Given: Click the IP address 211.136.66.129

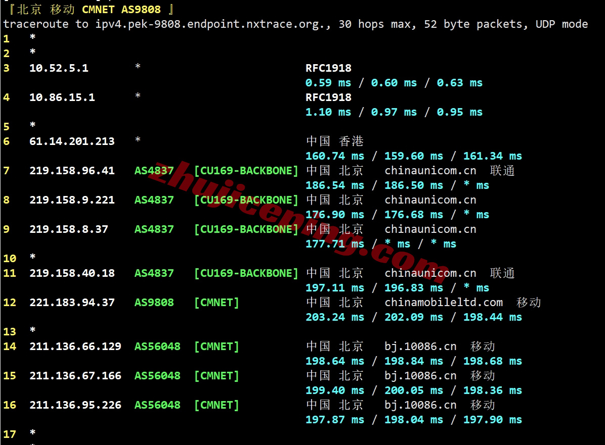Looking at the screenshot, I should (75, 347).
